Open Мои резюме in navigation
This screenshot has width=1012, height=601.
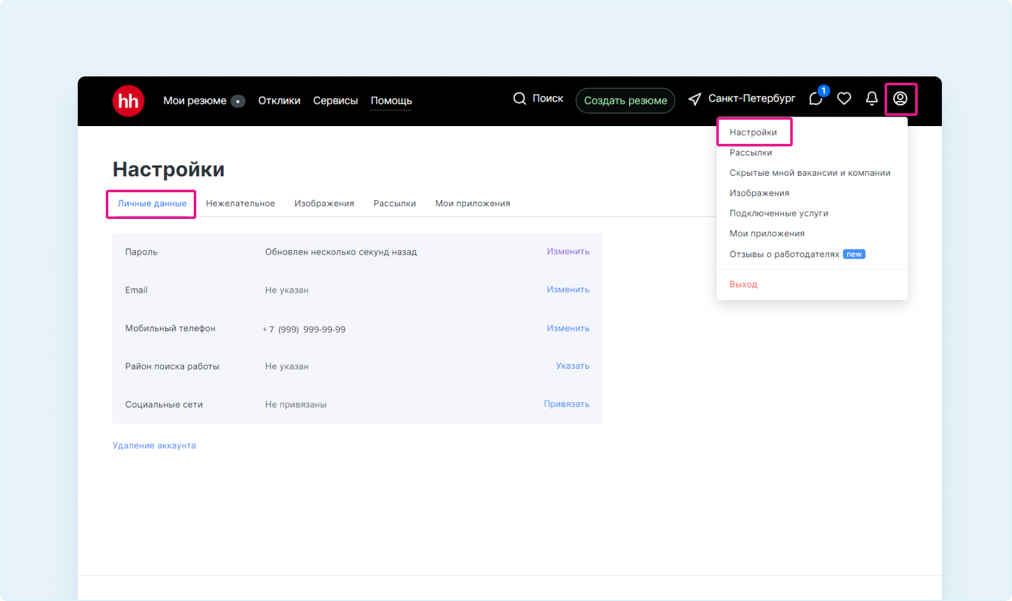tap(194, 101)
